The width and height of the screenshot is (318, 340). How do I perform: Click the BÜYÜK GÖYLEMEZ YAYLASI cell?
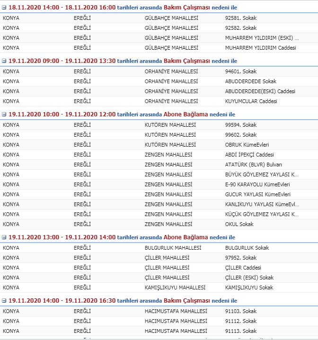[262, 174]
